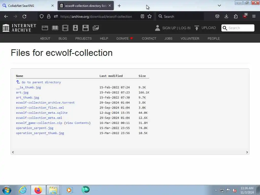The height and width of the screenshot is (195, 260).
Task: Open the art_thumb.jpg file link
Action: click(x=27, y=97)
